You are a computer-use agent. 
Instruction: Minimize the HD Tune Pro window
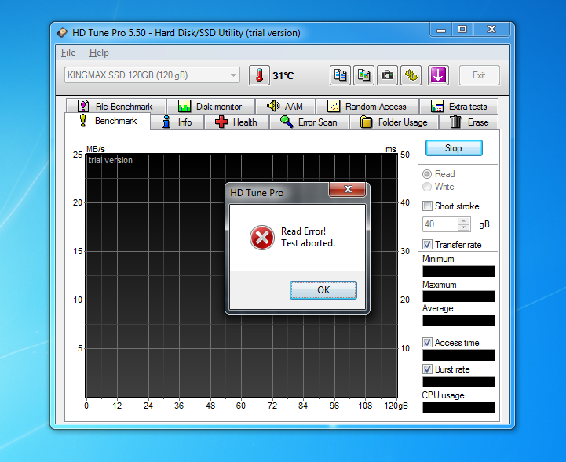click(440, 30)
